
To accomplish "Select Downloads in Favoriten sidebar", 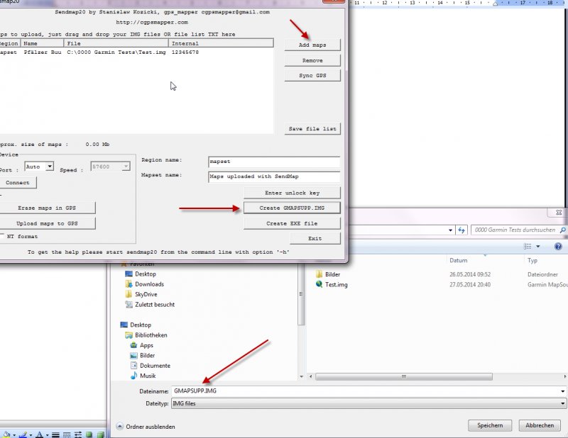I will pyautogui.click(x=149, y=284).
